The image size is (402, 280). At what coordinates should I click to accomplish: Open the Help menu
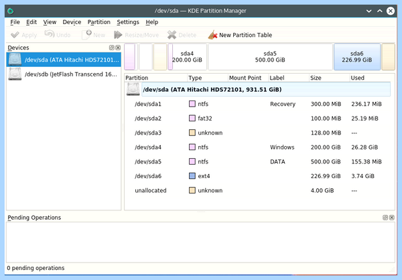coord(152,22)
